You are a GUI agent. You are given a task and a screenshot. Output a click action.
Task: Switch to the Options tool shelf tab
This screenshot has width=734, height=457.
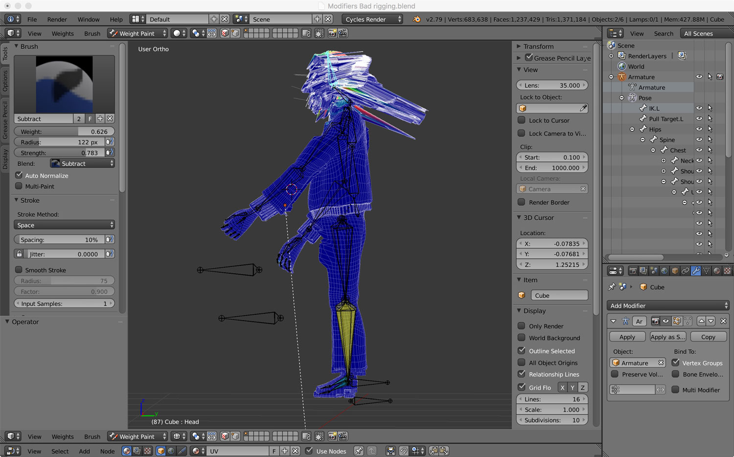(x=5, y=81)
